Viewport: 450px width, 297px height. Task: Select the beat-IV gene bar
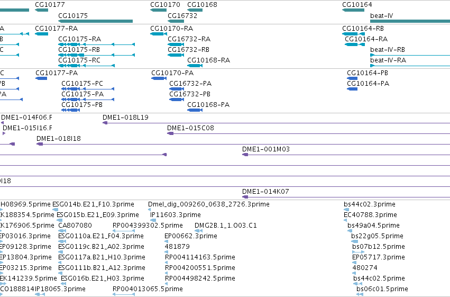click(x=410, y=21)
